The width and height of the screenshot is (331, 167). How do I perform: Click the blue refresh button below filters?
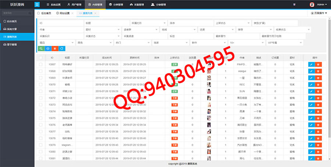62,48
